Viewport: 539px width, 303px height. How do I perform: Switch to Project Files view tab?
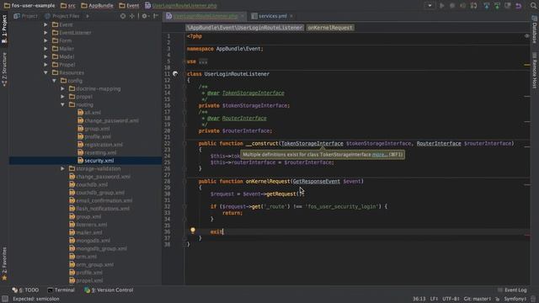coord(62,16)
